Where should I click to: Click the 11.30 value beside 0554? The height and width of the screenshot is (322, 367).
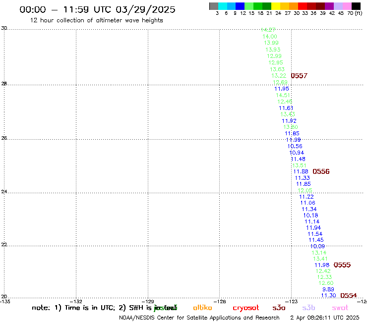(328, 296)
